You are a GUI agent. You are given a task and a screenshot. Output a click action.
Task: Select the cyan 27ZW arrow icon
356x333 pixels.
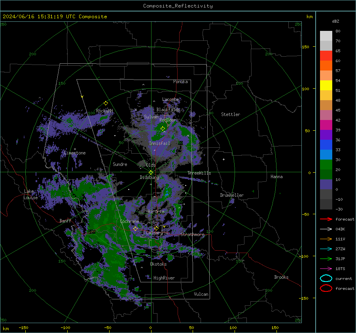pos(326,249)
